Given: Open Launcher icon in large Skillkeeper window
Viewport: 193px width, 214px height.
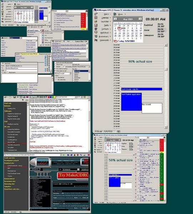Looking at the screenshot, I should 96,21.
